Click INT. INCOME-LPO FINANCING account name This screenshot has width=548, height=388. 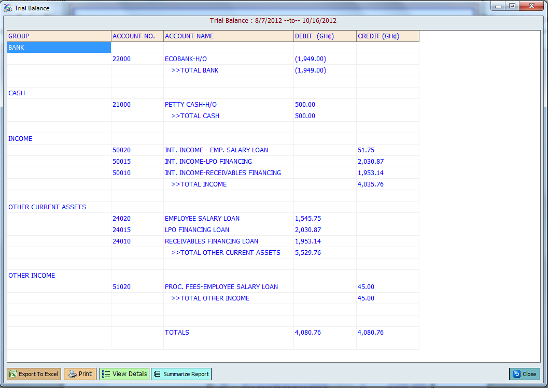[208, 161]
